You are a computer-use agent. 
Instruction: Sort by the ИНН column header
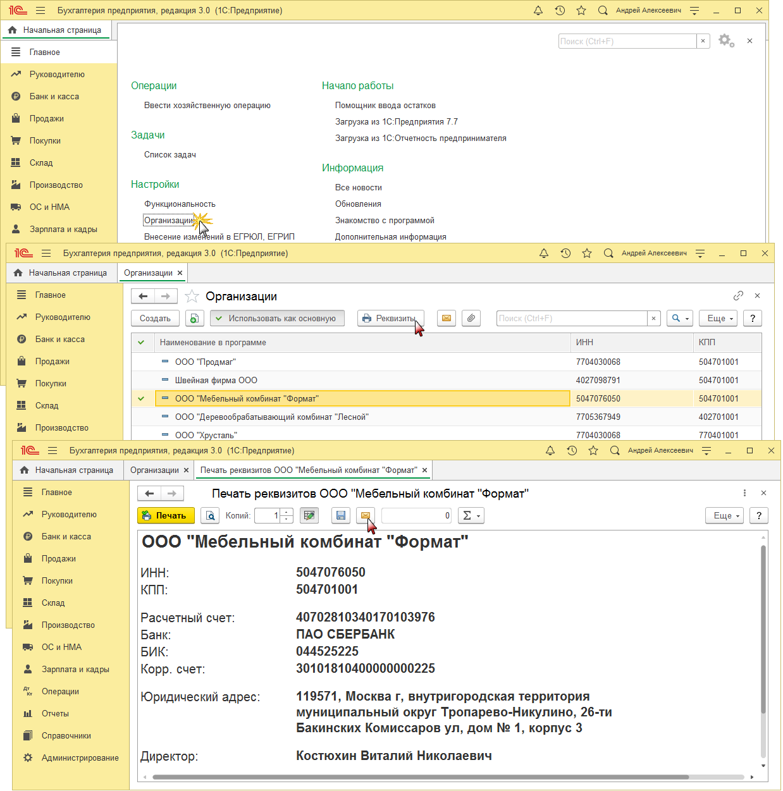[x=632, y=342]
